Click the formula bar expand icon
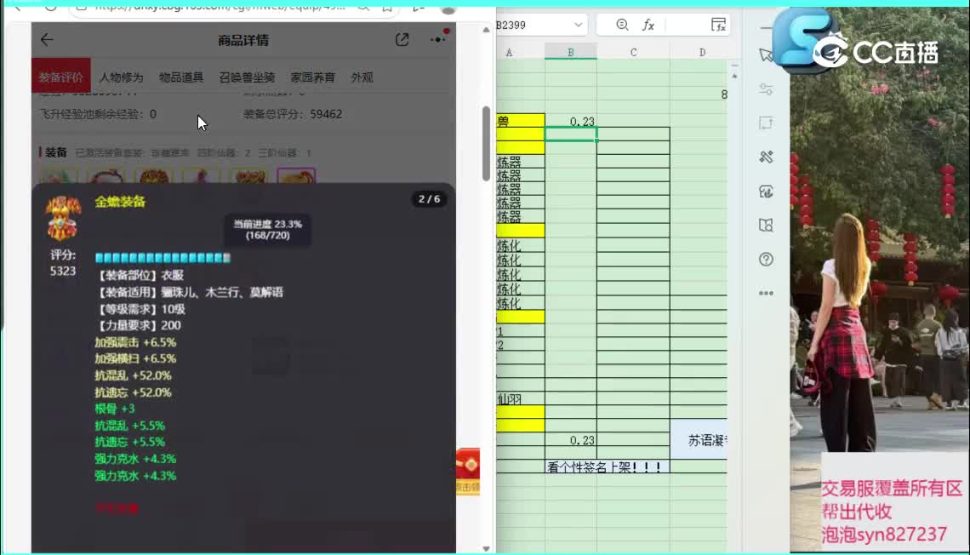 point(718,25)
